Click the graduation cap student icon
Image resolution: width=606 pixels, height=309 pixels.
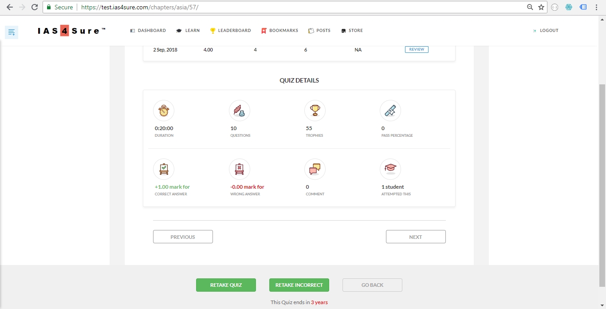tap(390, 169)
